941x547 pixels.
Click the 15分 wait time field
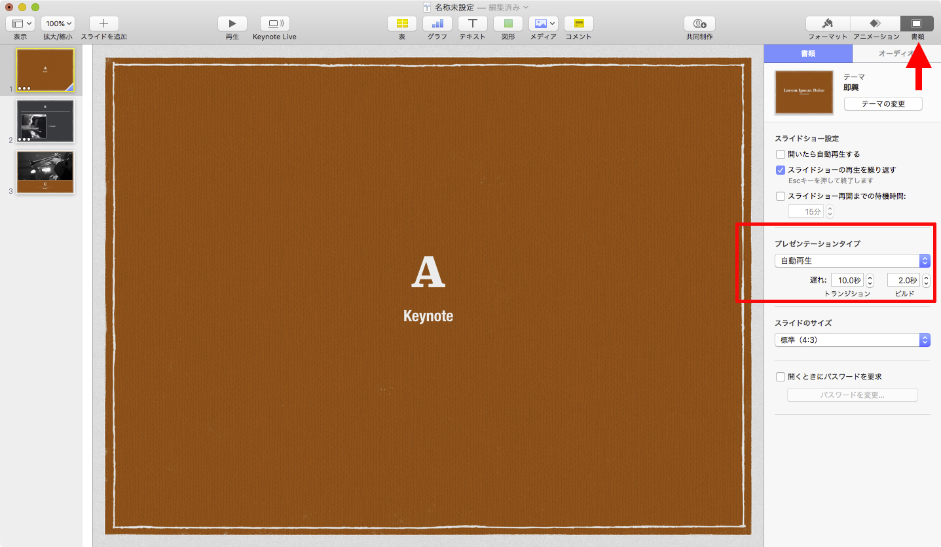coord(806,211)
